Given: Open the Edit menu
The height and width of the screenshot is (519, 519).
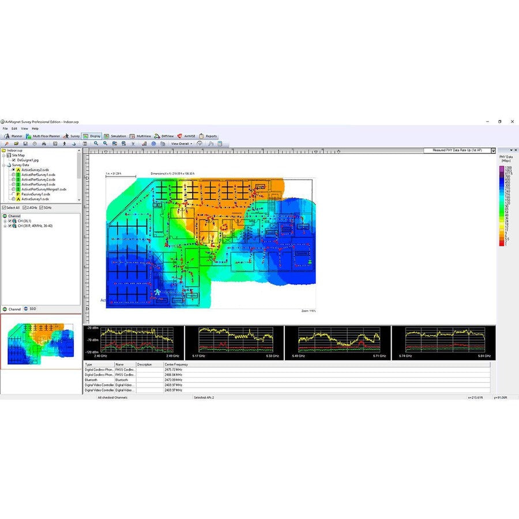Looking at the screenshot, I should 14,128.
